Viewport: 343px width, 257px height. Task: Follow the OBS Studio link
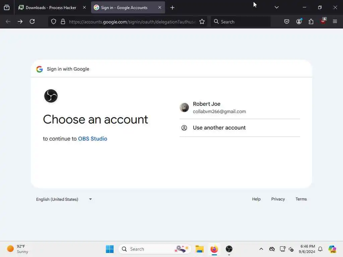click(92, 139)
